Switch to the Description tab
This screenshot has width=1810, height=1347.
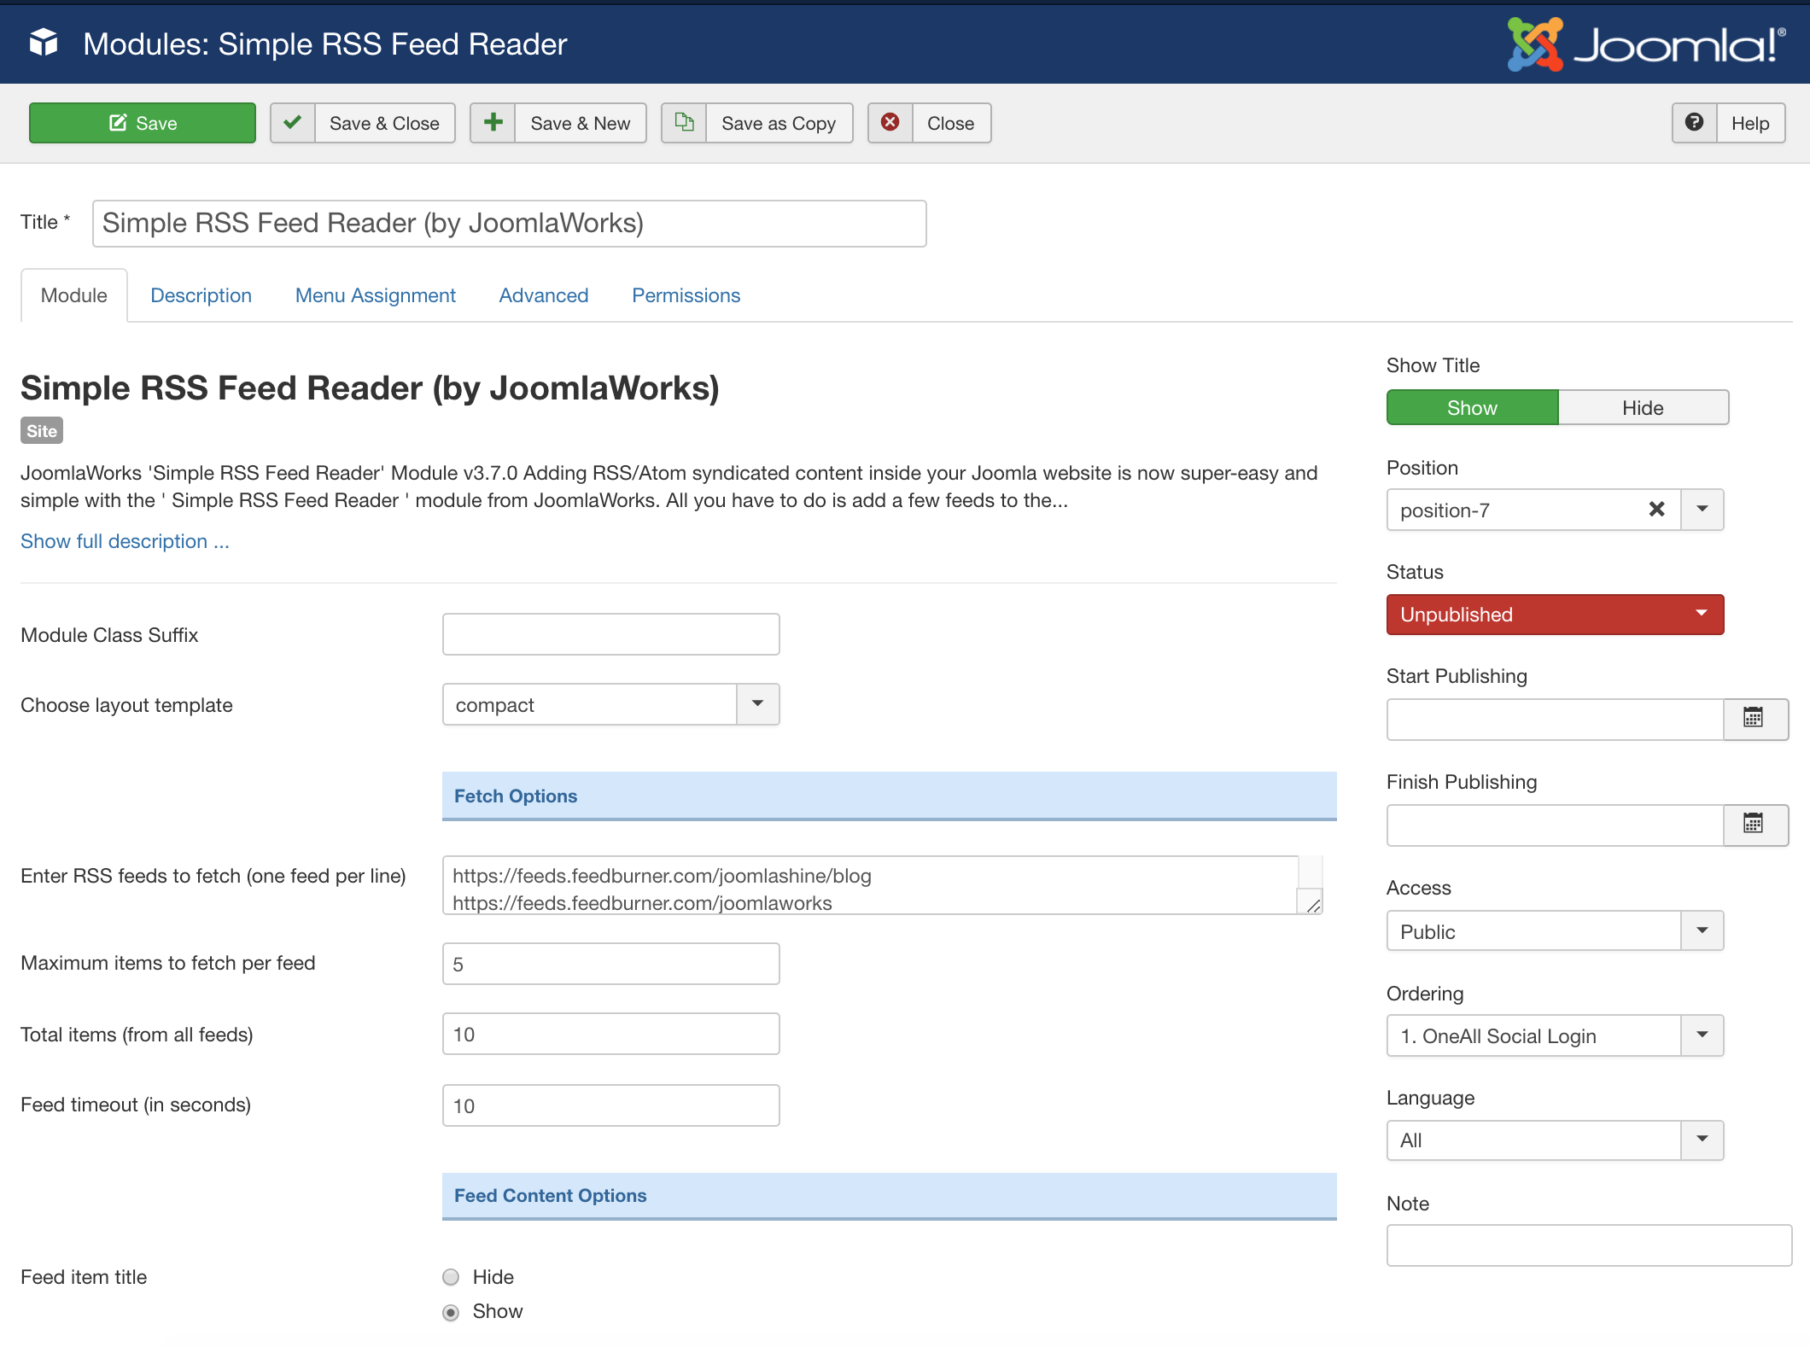201,295
